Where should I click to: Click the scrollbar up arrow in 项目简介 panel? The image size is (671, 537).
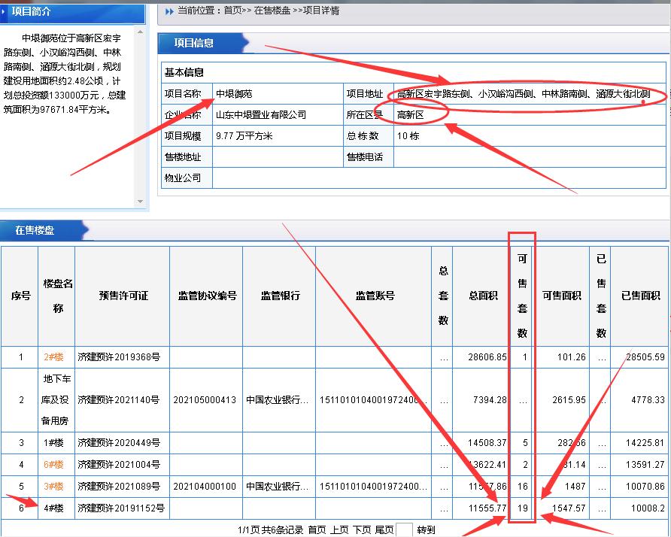coord(140,32)
